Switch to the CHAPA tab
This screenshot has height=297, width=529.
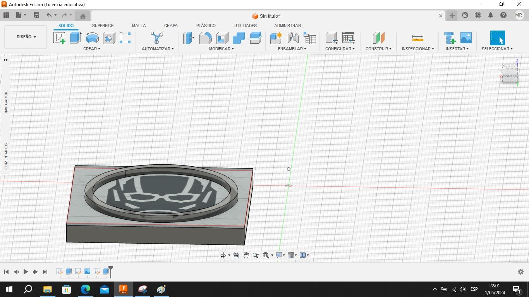pos(171,26)
